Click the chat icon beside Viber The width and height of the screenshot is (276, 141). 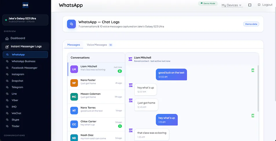[x=7, y=100]
